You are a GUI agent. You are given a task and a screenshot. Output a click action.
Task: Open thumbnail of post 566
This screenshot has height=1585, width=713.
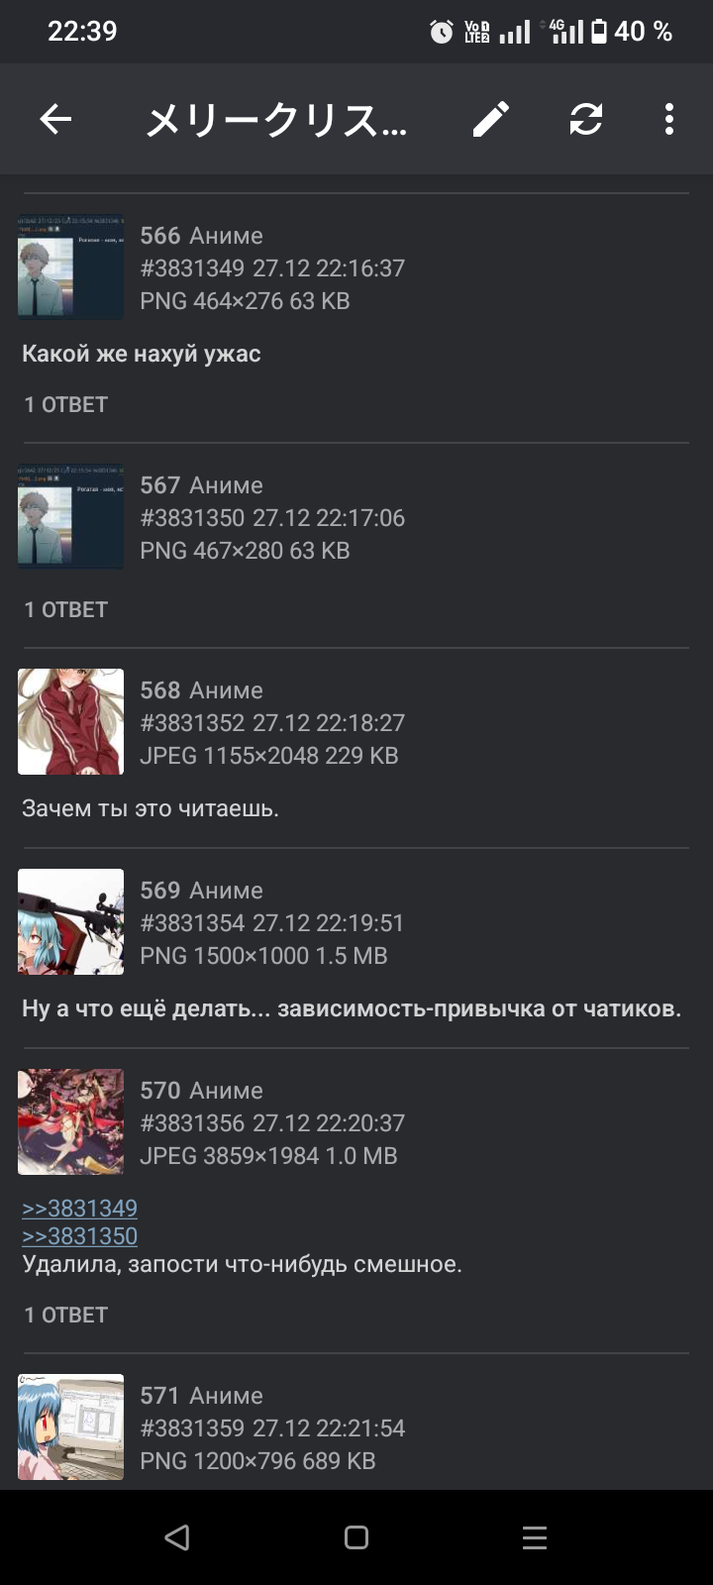tap(71, 267)
